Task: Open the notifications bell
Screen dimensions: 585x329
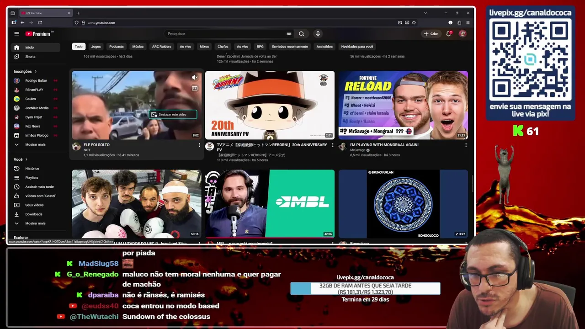Action: pyautogui.click(x=449, y=34)
